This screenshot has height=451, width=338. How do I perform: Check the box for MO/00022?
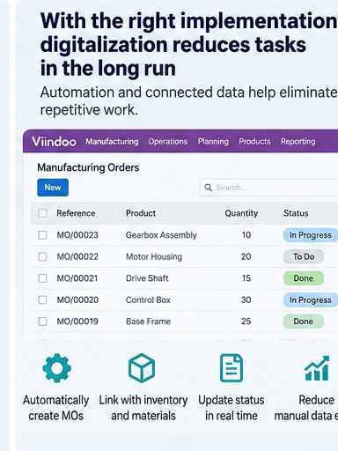pyautogui.click(x=42, y=256)
